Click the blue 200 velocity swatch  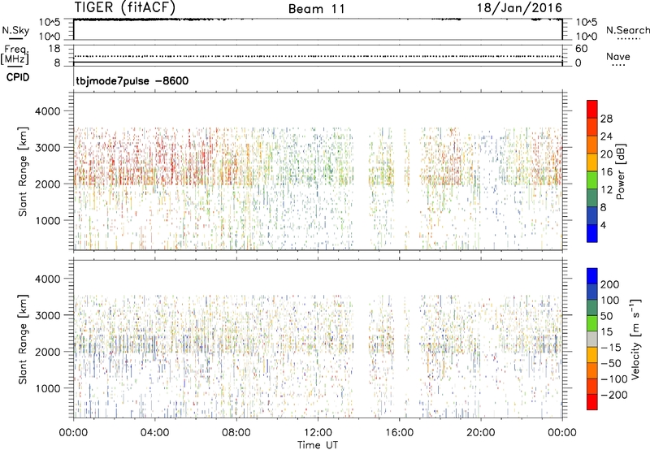tap(592, 276)
